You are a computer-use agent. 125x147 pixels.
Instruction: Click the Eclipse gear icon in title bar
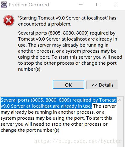(x=4, y=5)
